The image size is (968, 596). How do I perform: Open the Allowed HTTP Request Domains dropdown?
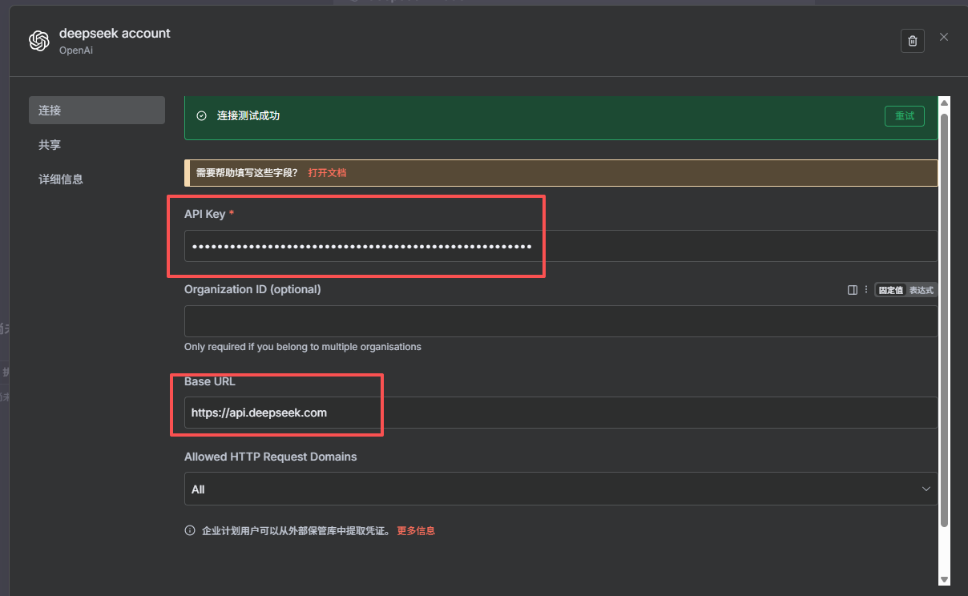[561, 489]
